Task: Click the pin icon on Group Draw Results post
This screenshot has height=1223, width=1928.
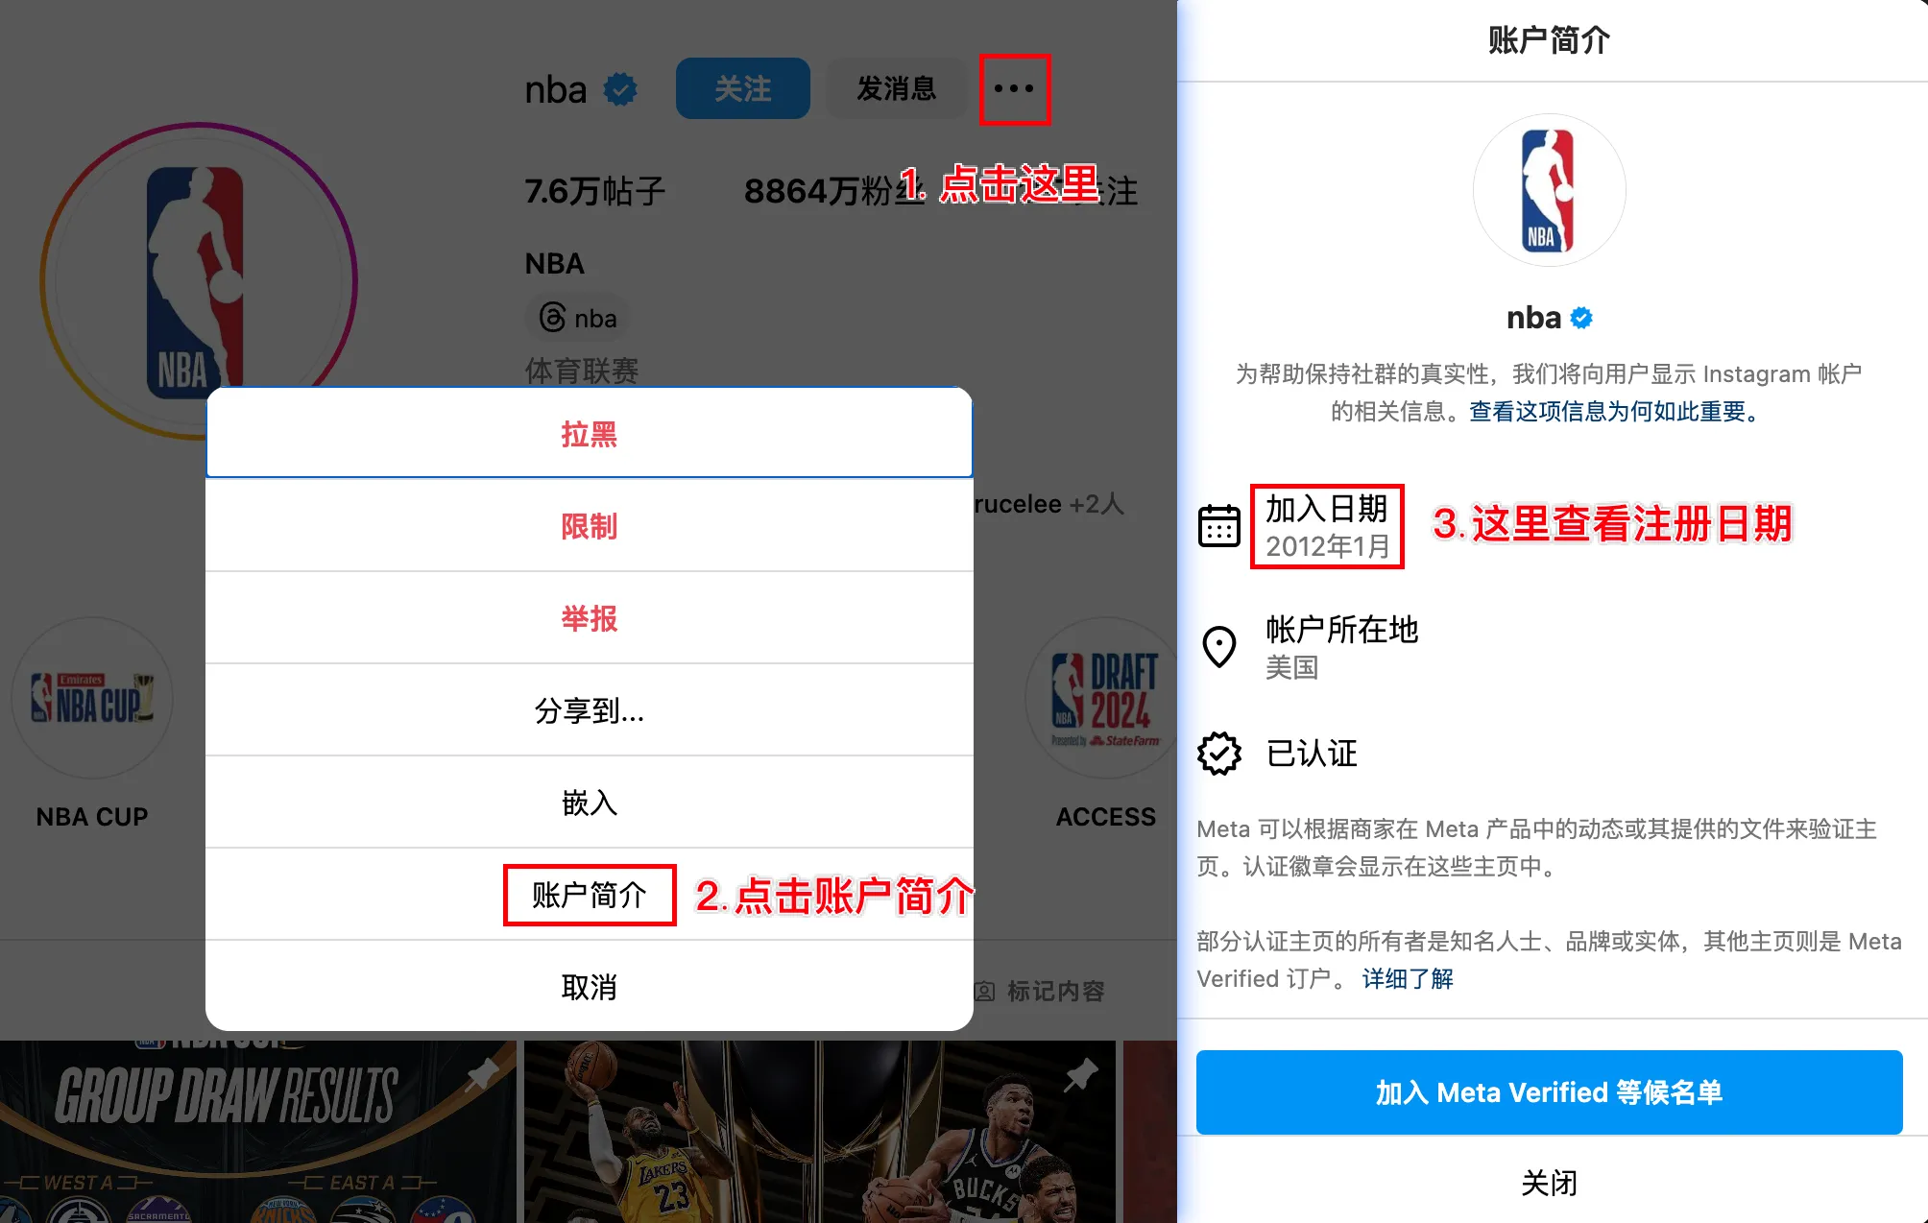Action: click(x=482, y=1074)
